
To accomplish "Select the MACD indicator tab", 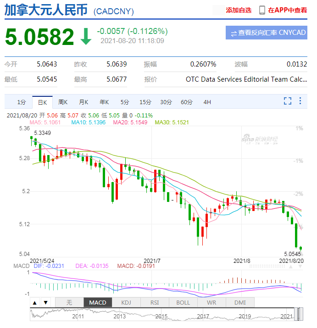I will click(x=98, y=302).
